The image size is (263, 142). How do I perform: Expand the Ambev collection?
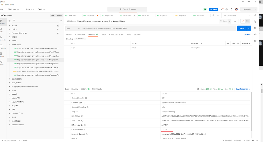[9, 37]
